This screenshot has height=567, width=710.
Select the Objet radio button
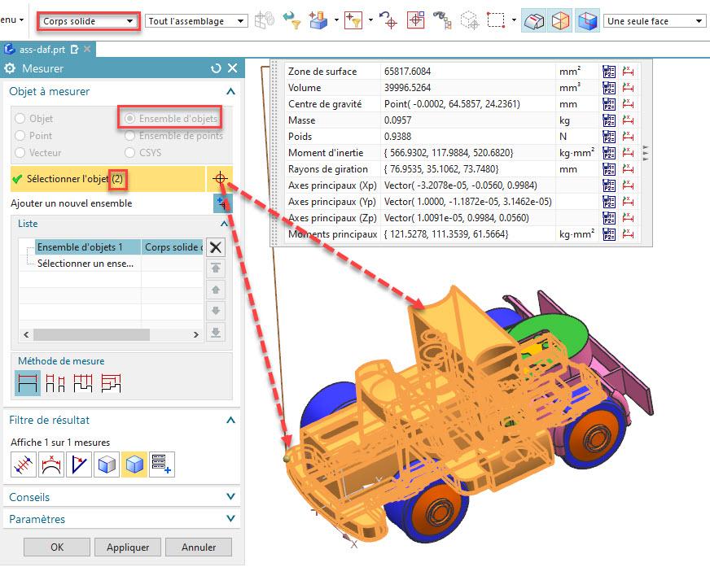tap(20, 119)
